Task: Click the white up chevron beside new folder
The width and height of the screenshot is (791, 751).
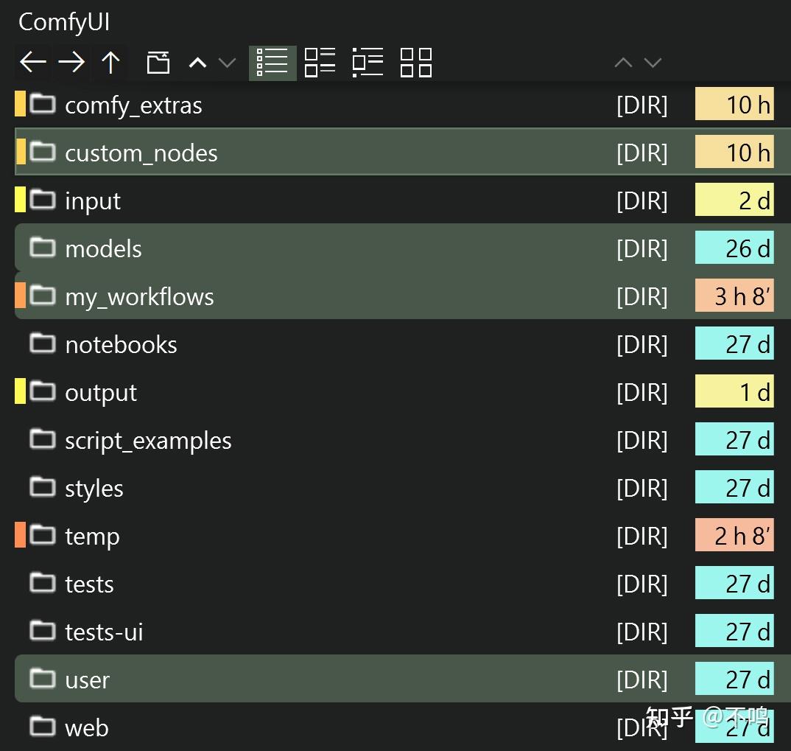Action: [197, 63]
